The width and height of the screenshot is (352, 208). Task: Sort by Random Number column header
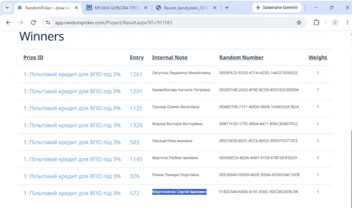241,58
